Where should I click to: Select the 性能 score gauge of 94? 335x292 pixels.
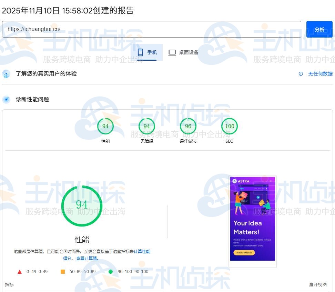click(x=105, y=127)
